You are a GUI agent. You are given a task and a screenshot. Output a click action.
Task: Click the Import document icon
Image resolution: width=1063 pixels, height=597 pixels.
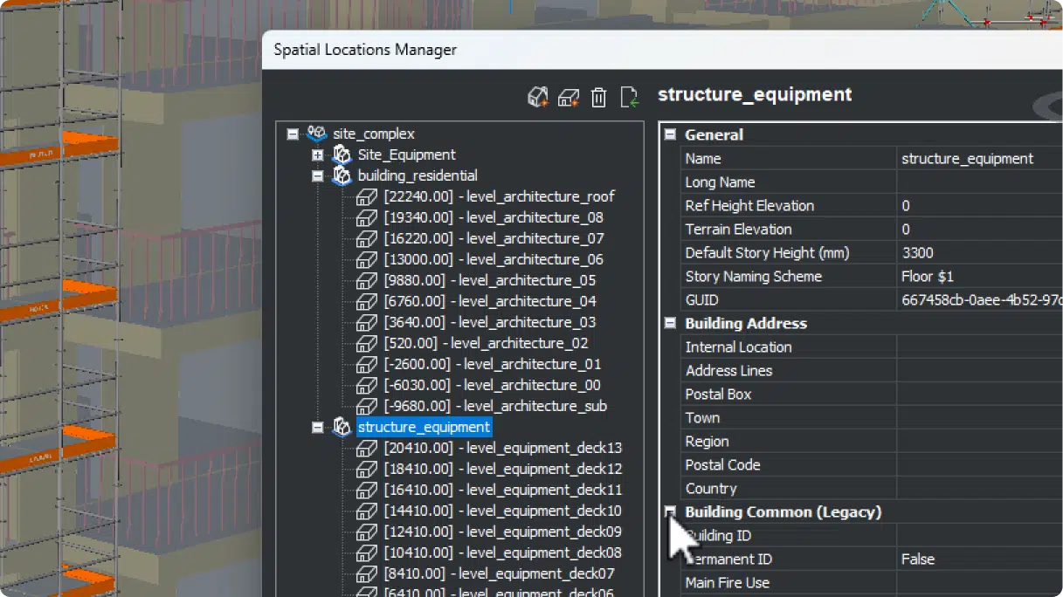(x=629, y=97)
